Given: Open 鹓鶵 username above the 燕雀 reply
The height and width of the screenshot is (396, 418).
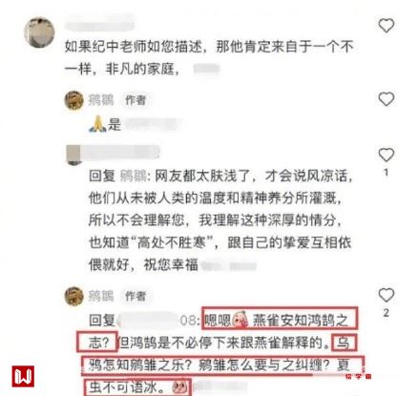Looking at the screenshot, I should click(x=101, y=296).
